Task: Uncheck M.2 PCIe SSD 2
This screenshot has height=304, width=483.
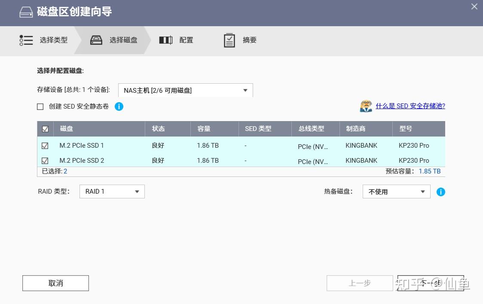Action: [45, 161]
